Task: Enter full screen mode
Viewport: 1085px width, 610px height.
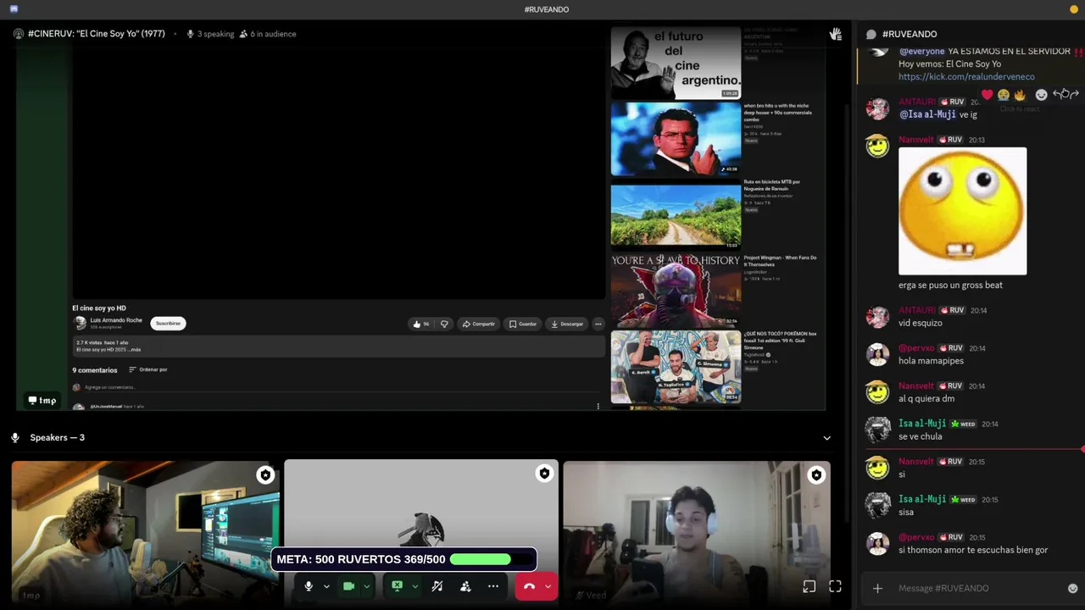Action: (x=835, y=586)
